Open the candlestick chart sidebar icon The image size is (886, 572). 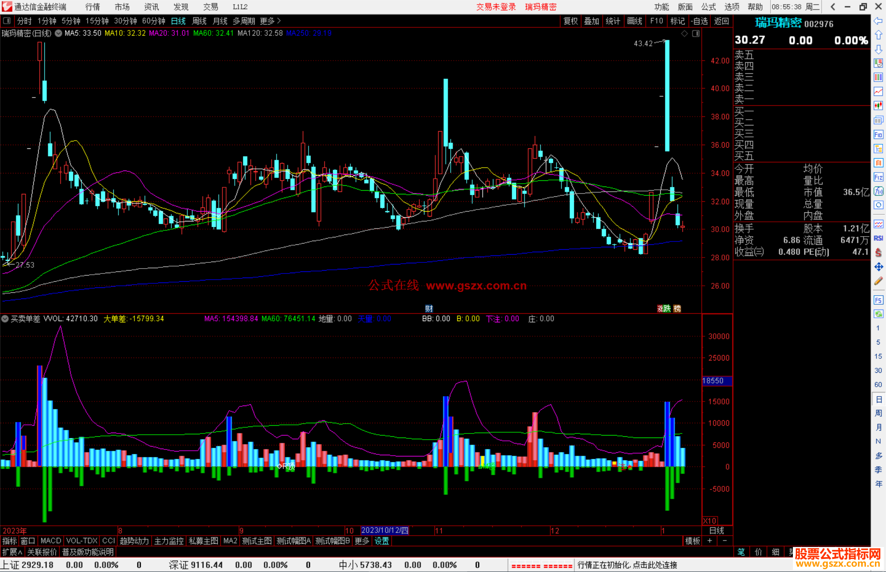point(878,106)
